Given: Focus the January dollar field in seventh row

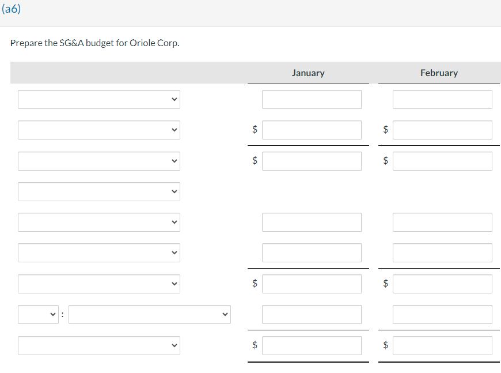Looking at the screenshot, I should [312, 284].
